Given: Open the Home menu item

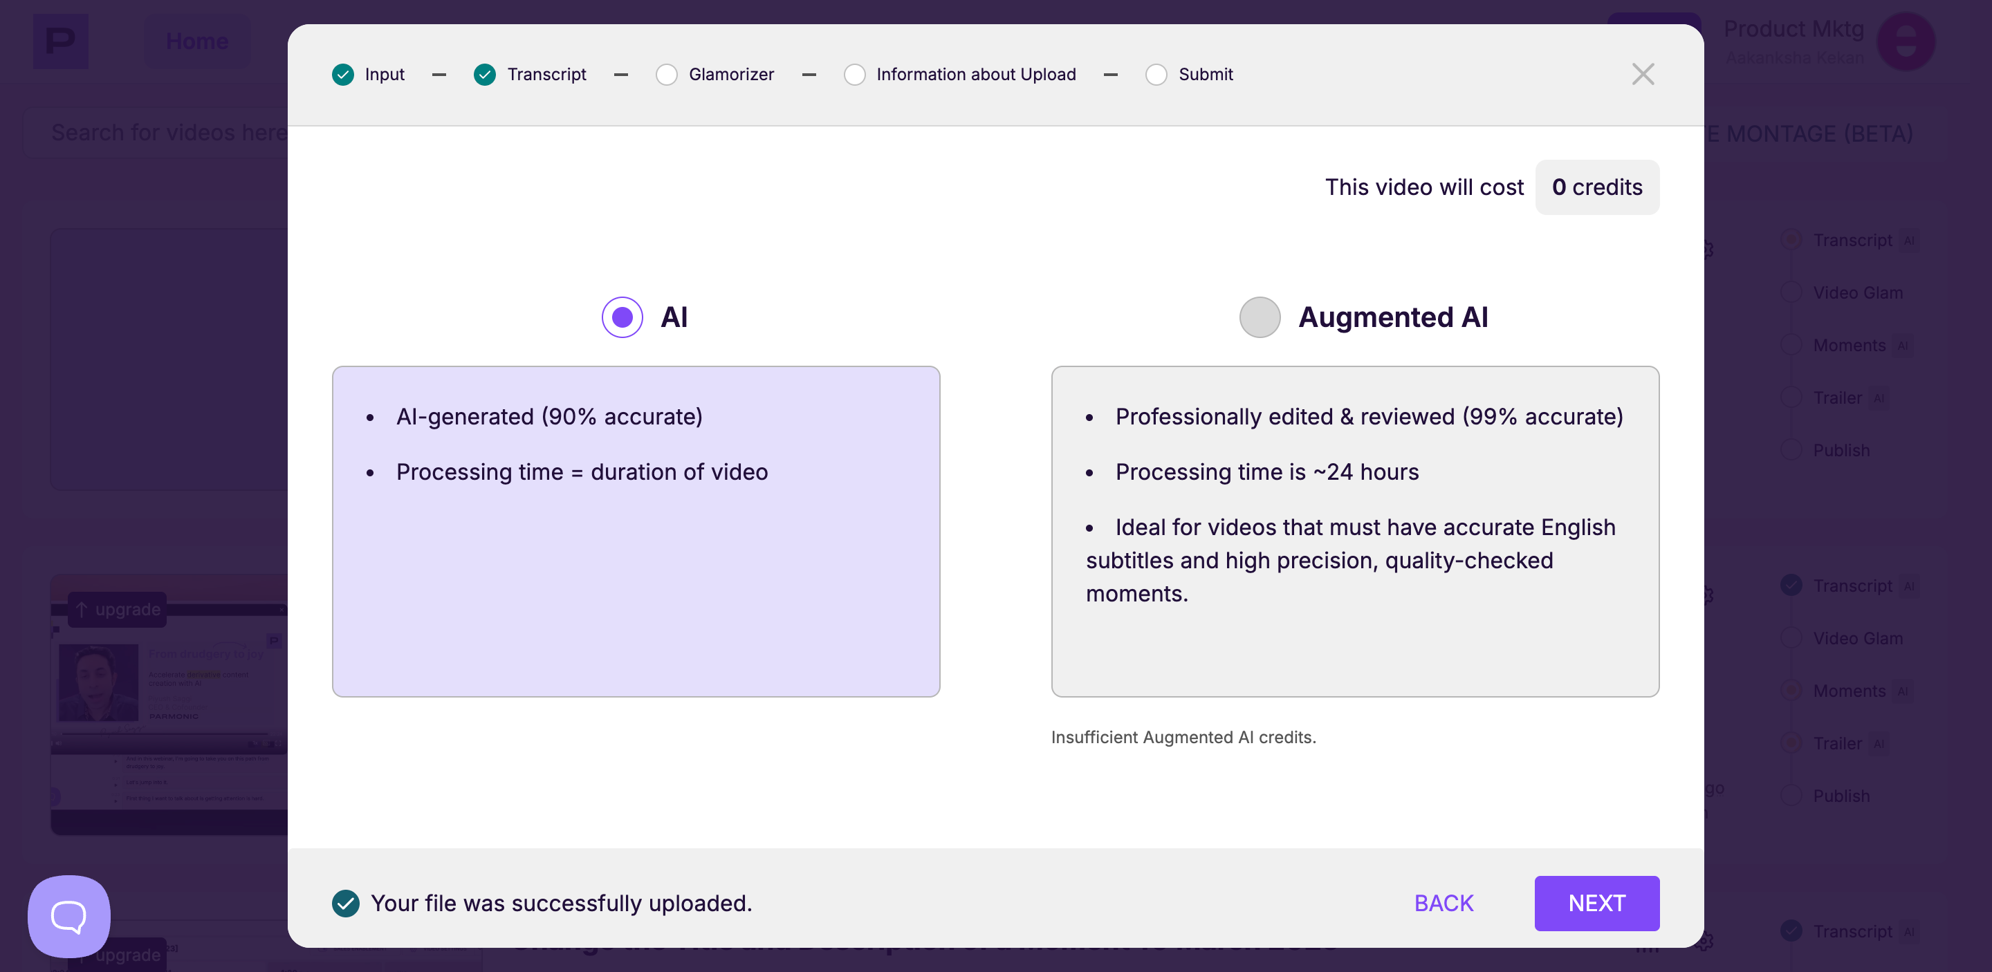Looking at the screenshot, I should [x=197, y=41].
